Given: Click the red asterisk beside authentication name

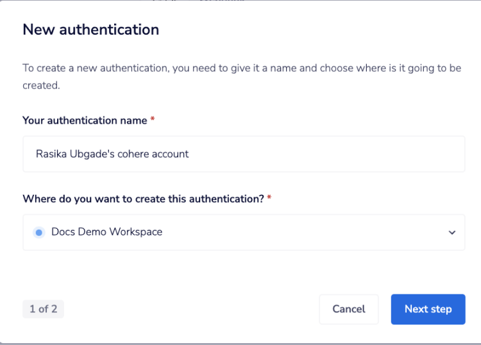Looking at the screenshot, I should pyautogui.click(x=153, y=120).
